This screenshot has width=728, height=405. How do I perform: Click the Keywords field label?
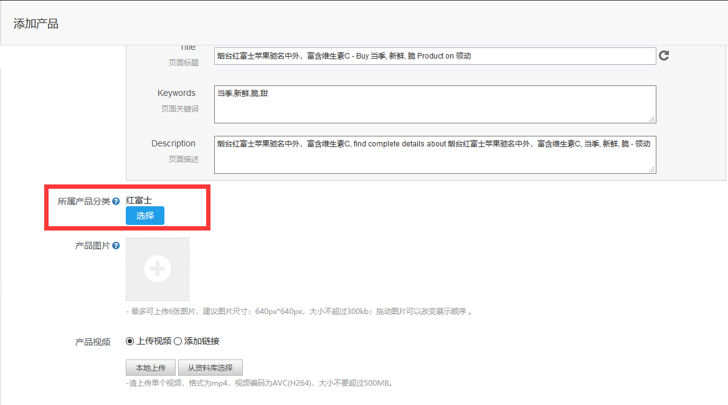tap(176, 93)
